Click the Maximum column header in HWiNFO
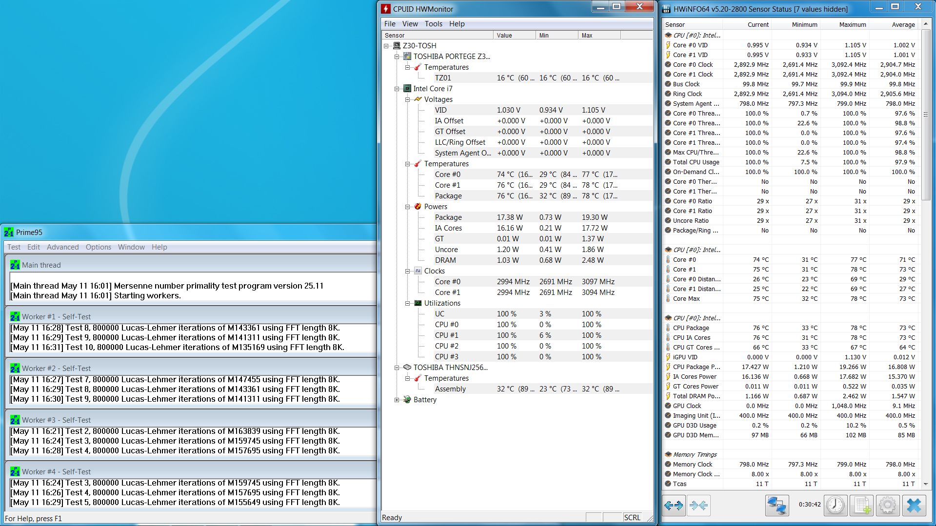Image resolution: width=936 pixels, height=526 pixels. 845,24
